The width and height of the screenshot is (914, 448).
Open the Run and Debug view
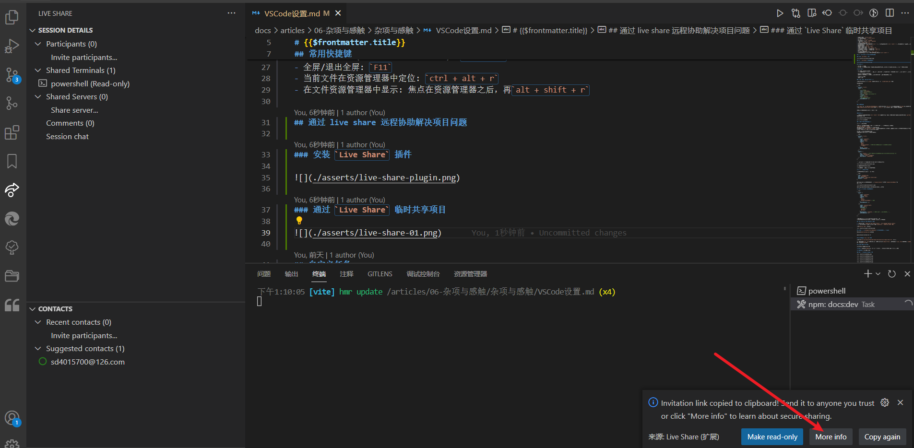click(x=12, y=46)
